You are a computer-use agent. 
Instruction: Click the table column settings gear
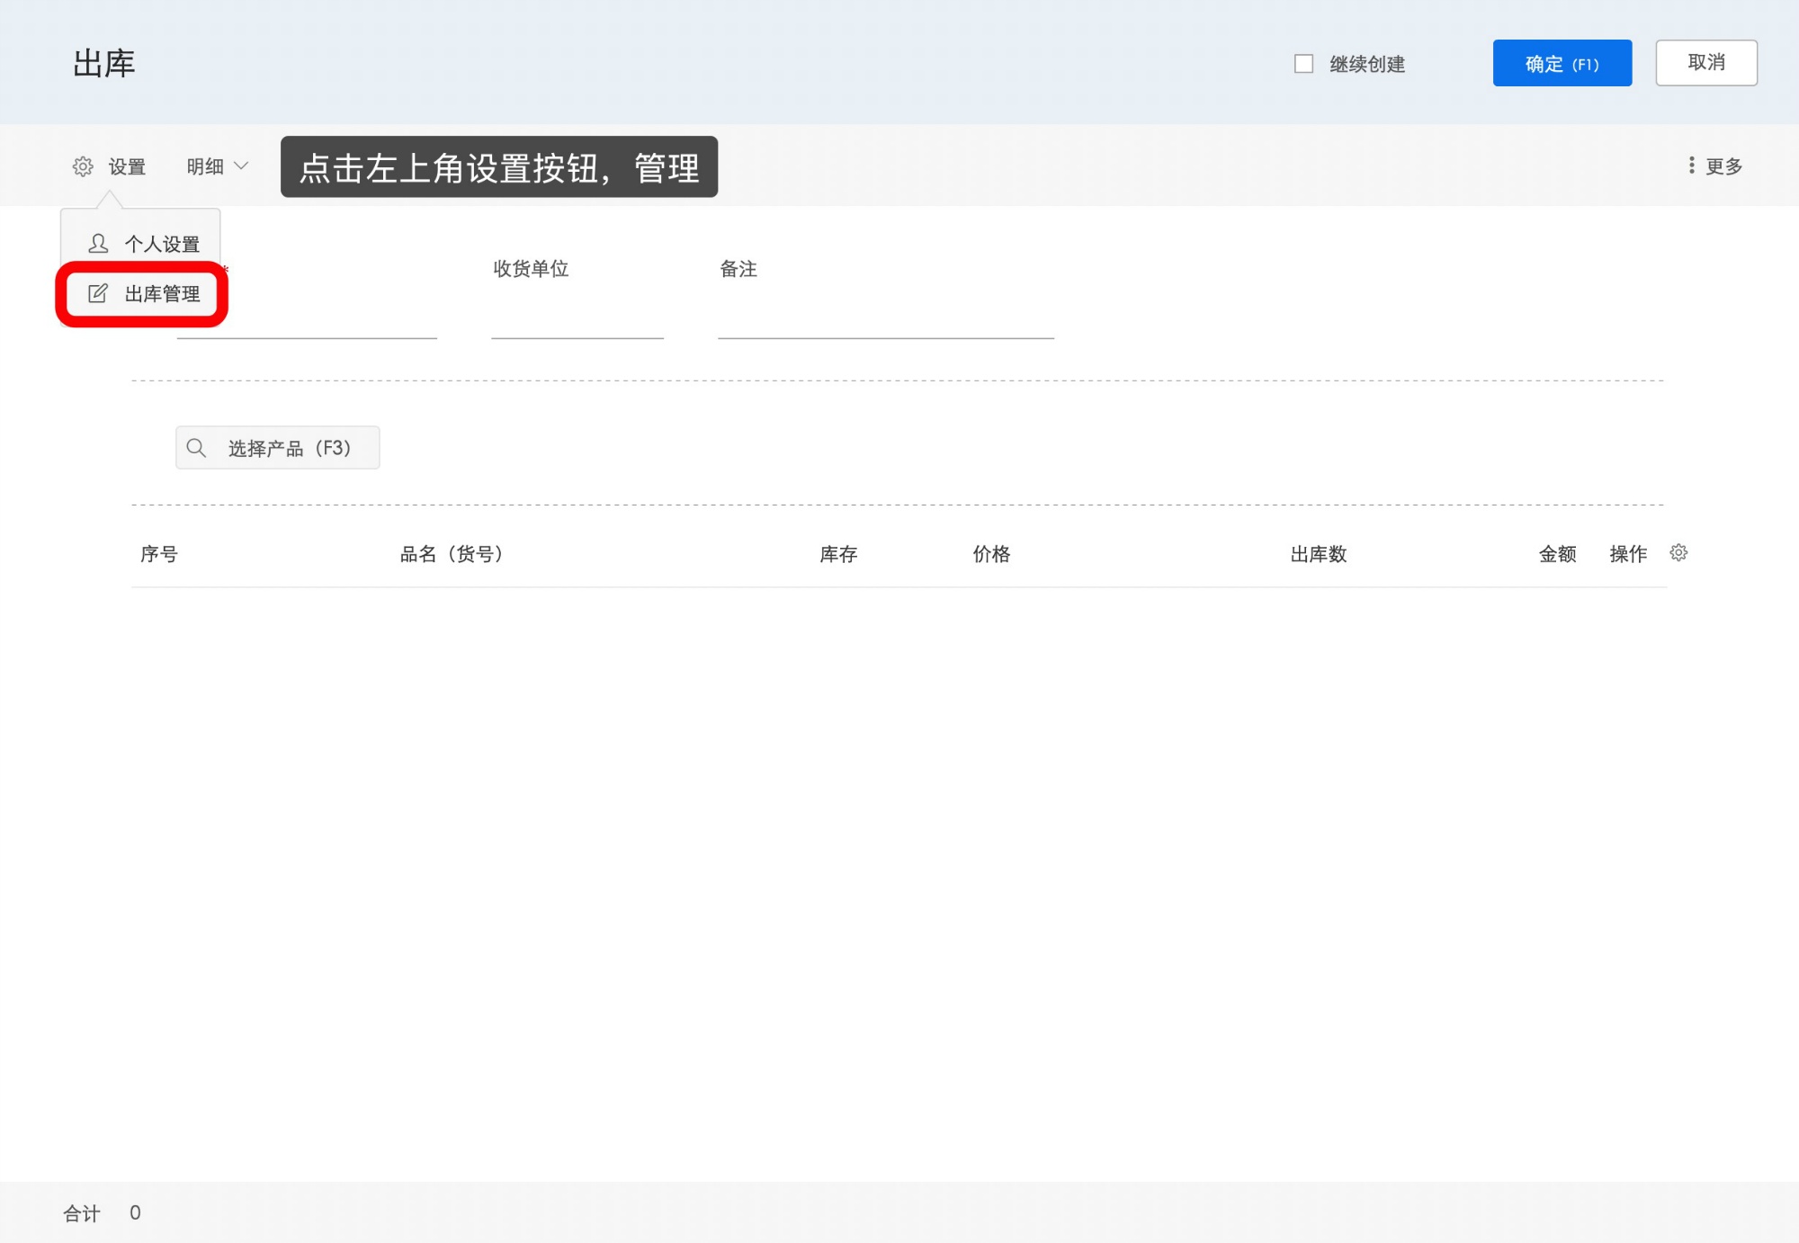coord(1678,552)
